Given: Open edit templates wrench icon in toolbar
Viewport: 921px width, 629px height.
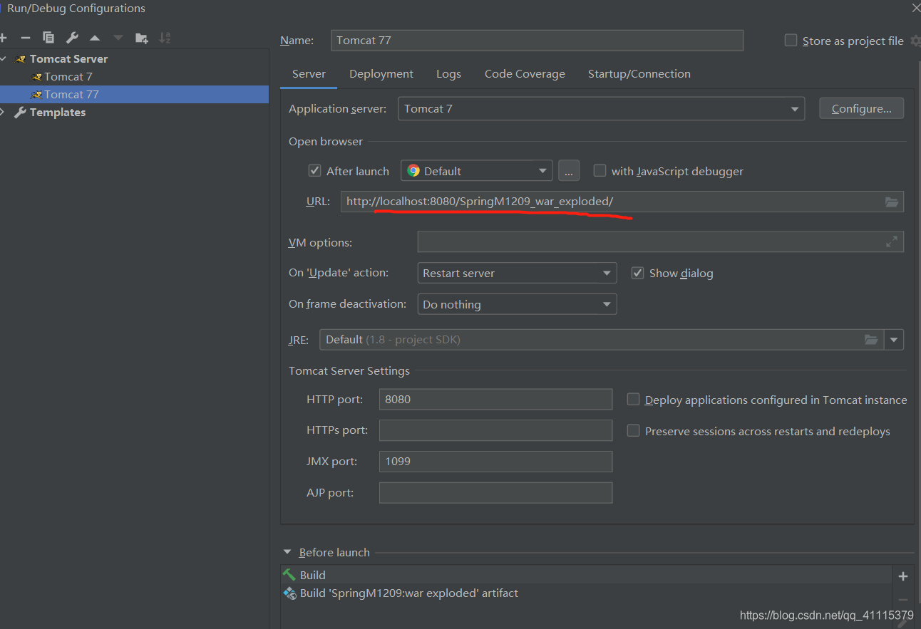Looking at the screenshot, I should (x=72, y=38).
